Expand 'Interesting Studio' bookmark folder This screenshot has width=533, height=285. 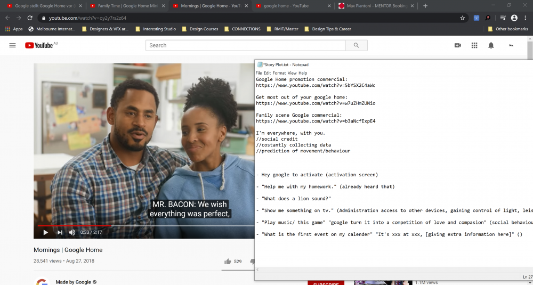[x=156, y=29]
